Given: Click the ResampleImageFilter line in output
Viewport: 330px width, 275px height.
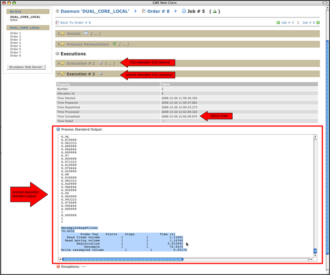Looking at the screenshot, I should [80, 228].
